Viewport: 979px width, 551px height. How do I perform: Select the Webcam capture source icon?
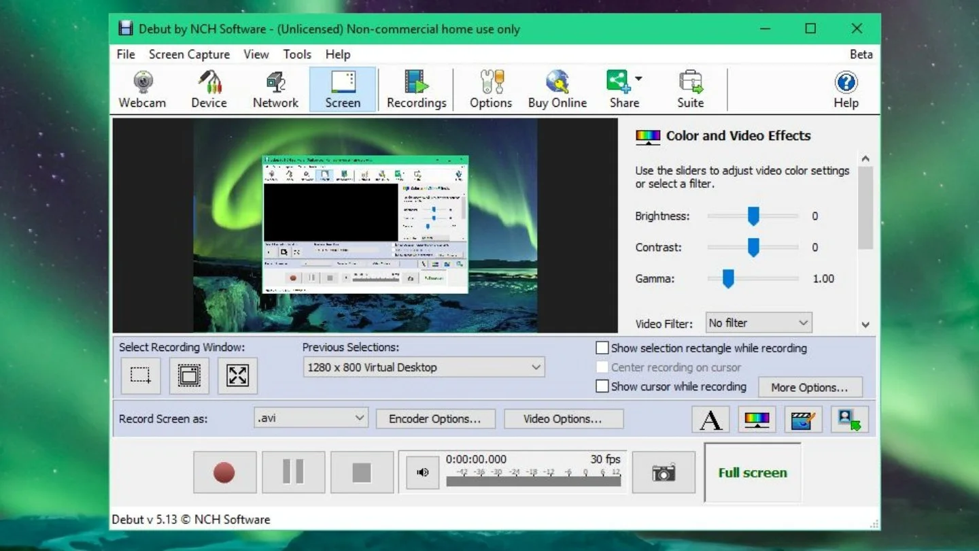point(142,90)
